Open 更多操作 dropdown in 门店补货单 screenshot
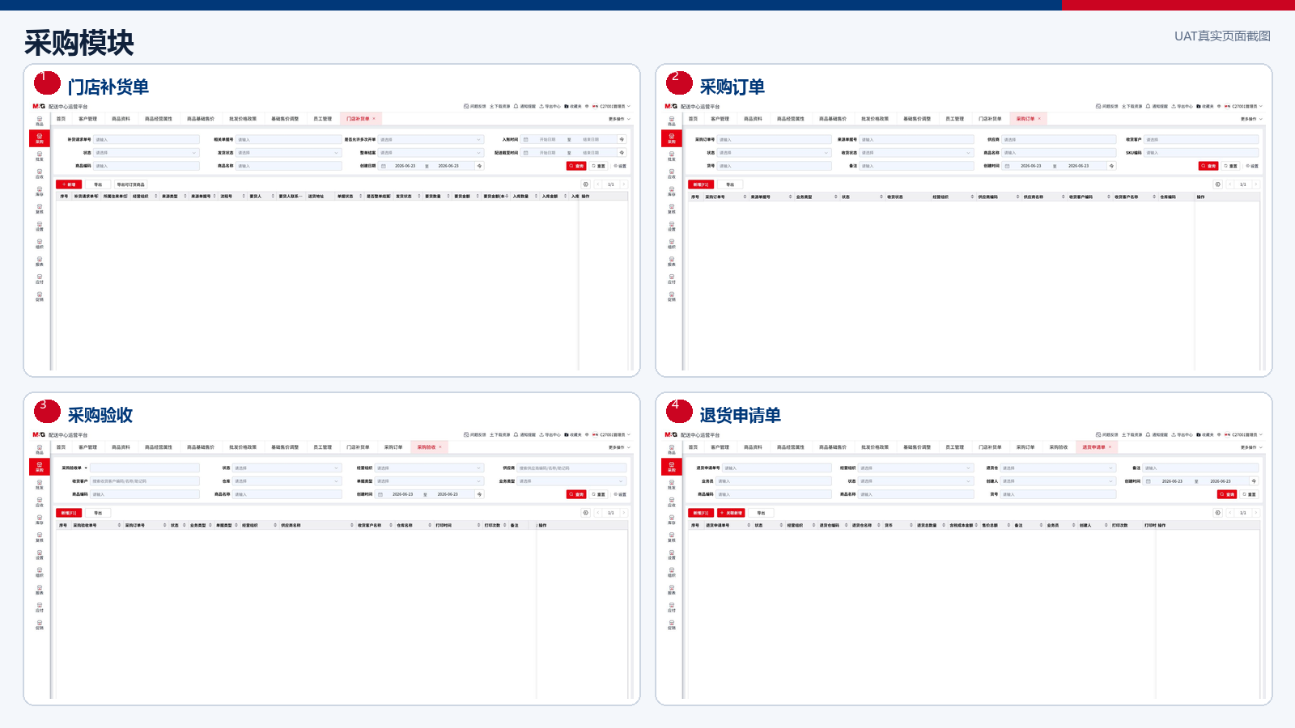 pyautogui.click(x=618, y=119)
